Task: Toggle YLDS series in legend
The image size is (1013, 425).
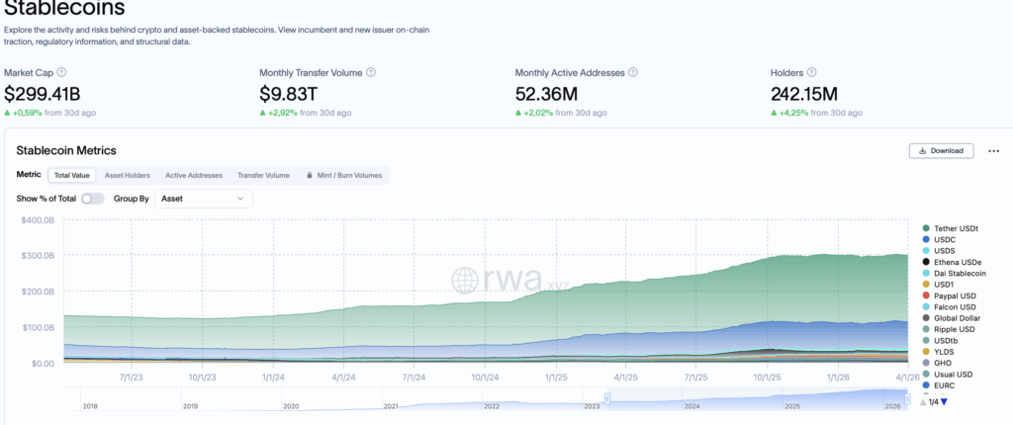Action: [938, 352]
